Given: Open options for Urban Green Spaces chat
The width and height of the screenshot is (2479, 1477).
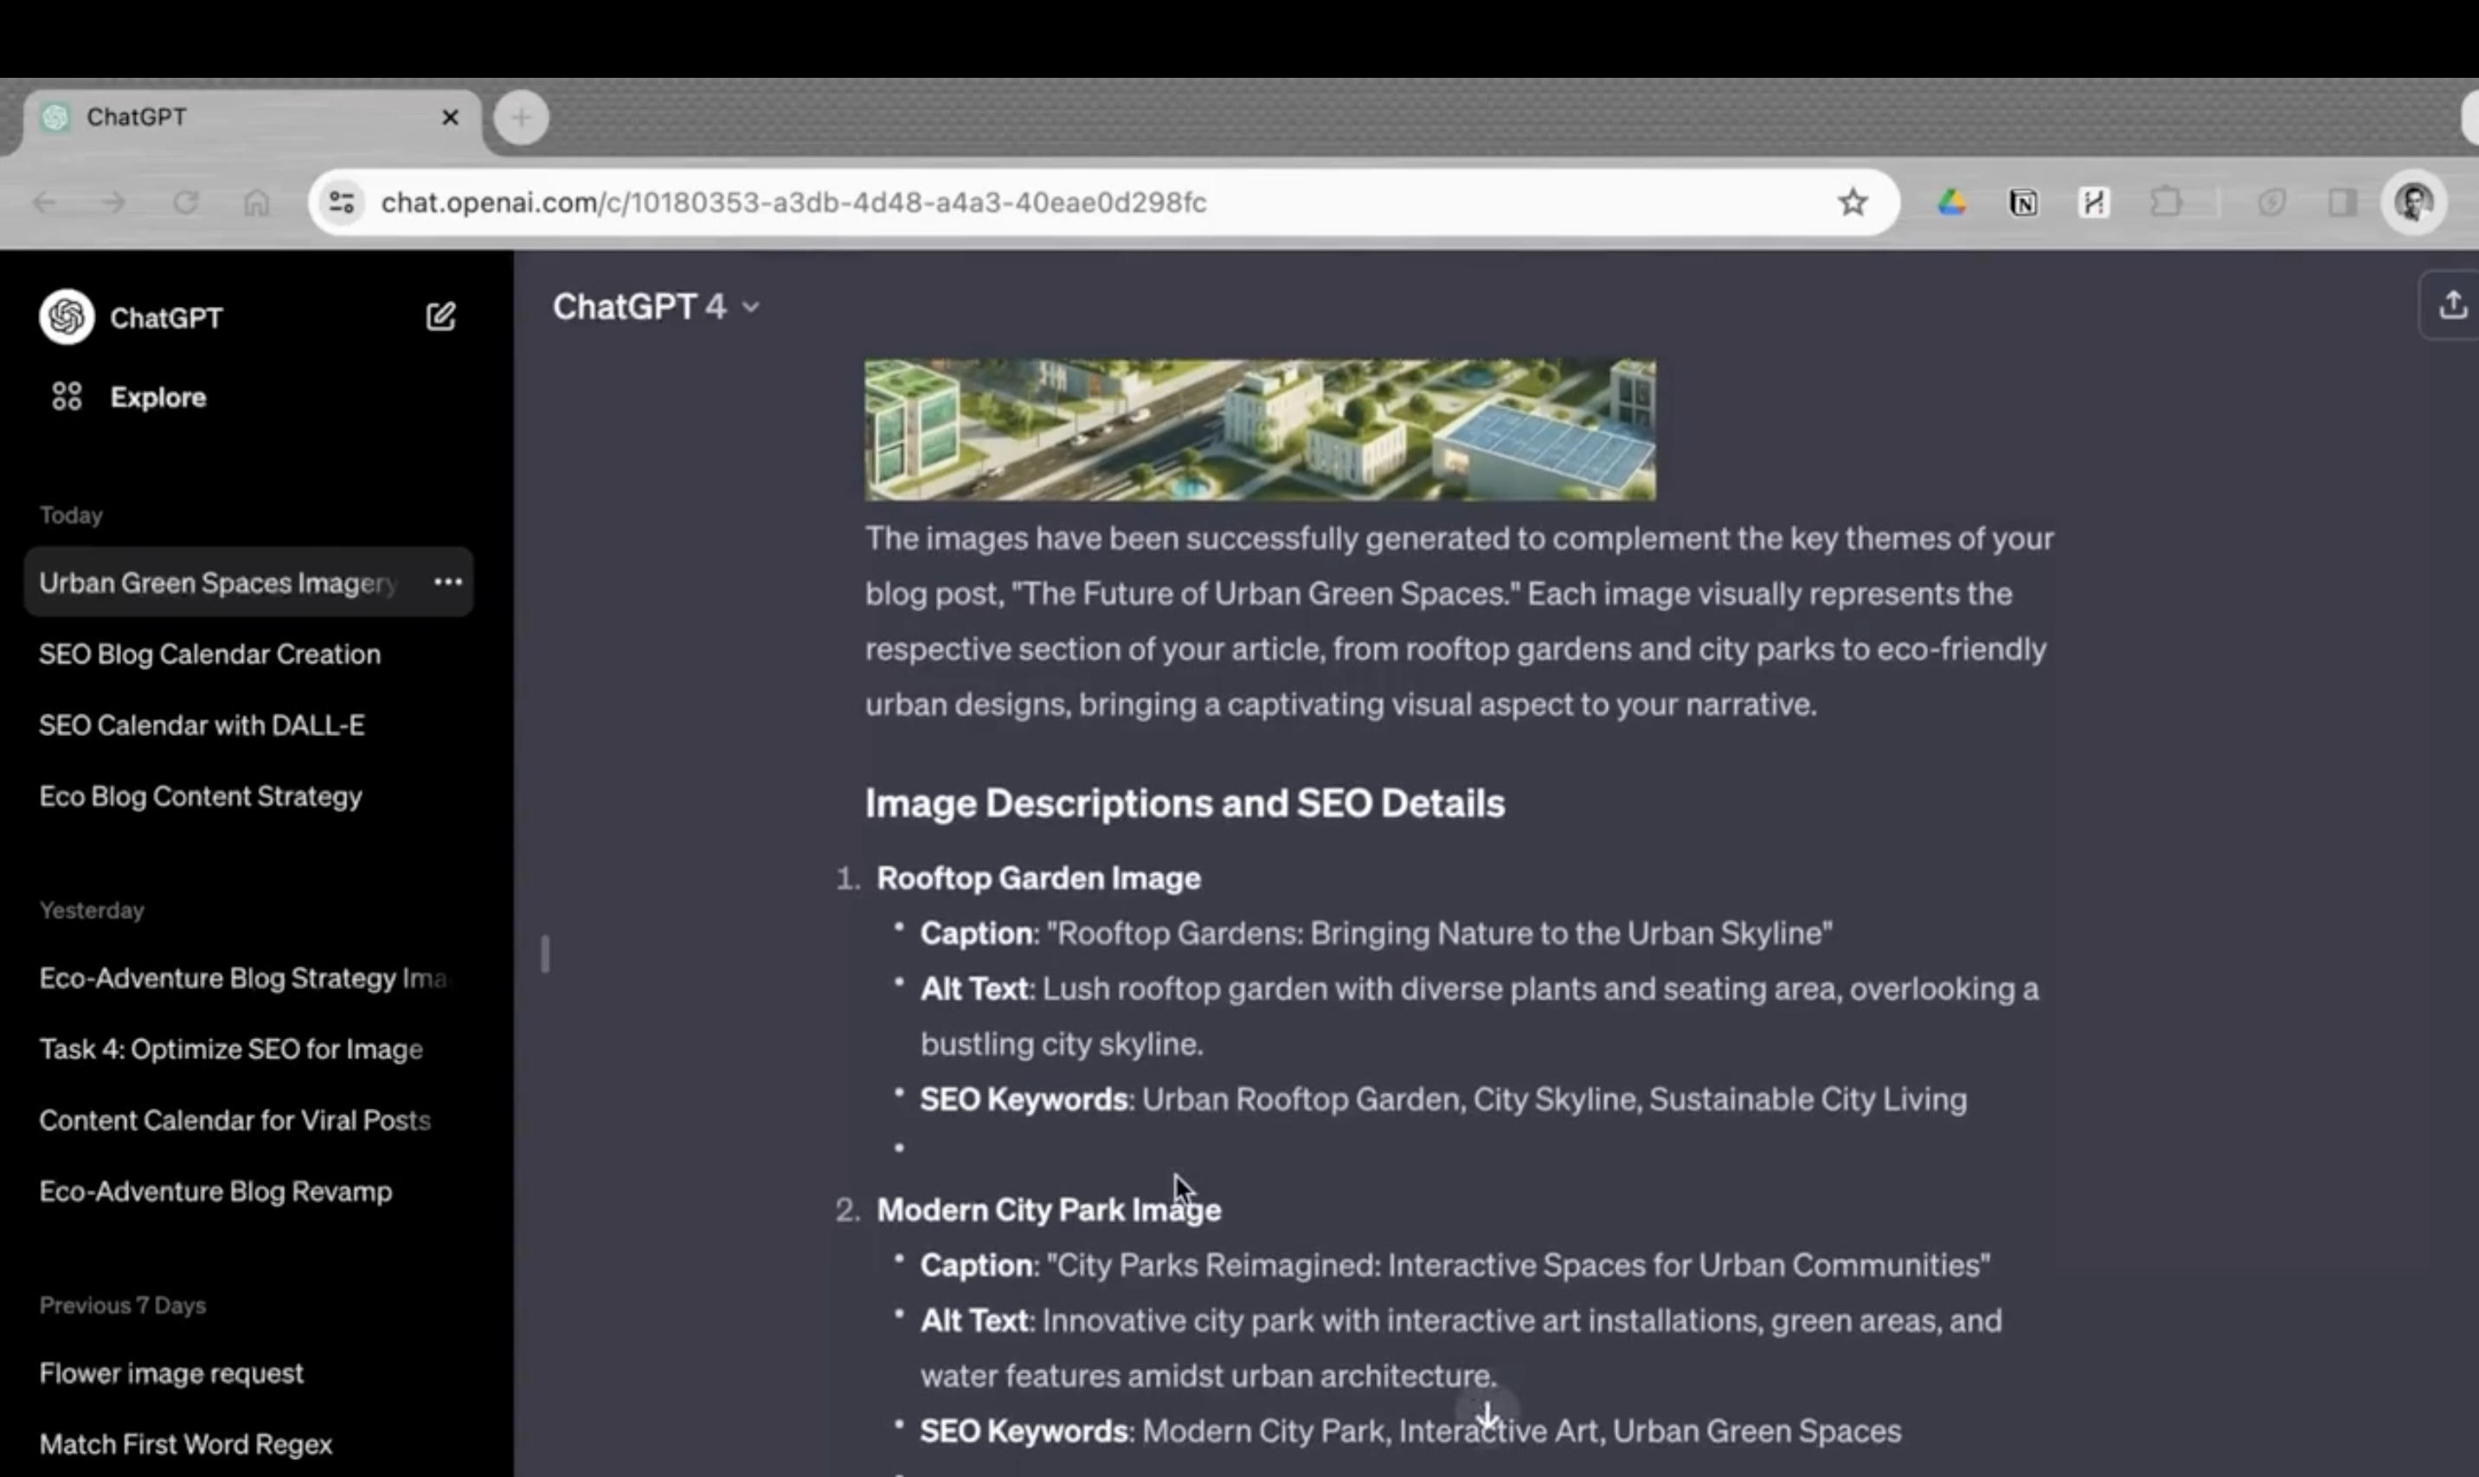Looking at the screenshot, I should [x=448, y=582].
